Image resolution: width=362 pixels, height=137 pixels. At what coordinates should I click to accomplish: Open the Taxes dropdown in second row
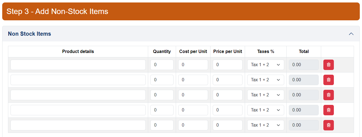(x=265, y=80)
